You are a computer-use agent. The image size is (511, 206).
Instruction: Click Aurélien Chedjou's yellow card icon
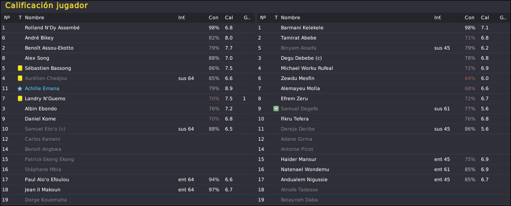(x=20, y=78)
